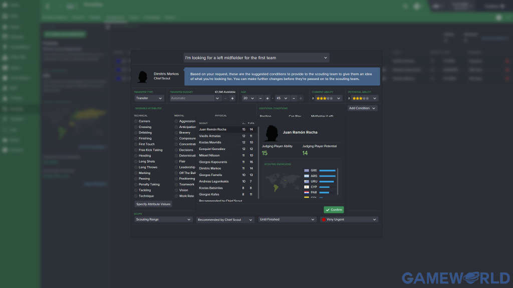Click the scout list vertical scrollbar
This screenshot has height=288, width=513.
259,162
